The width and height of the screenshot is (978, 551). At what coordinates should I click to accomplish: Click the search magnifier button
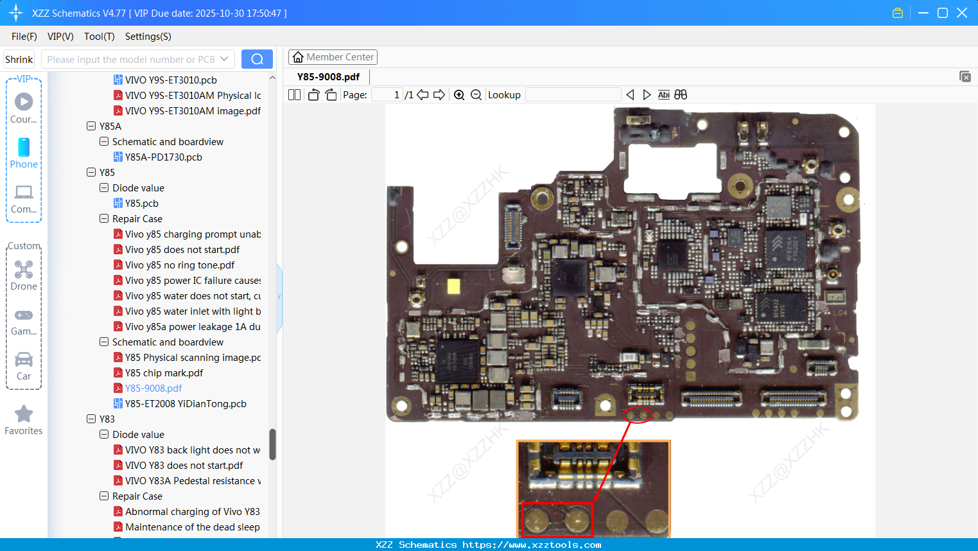pos(257,59)
